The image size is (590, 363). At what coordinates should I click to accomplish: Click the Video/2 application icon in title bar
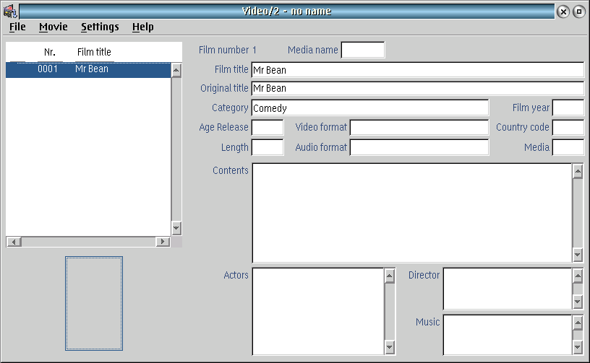click(x=10, y=12)
